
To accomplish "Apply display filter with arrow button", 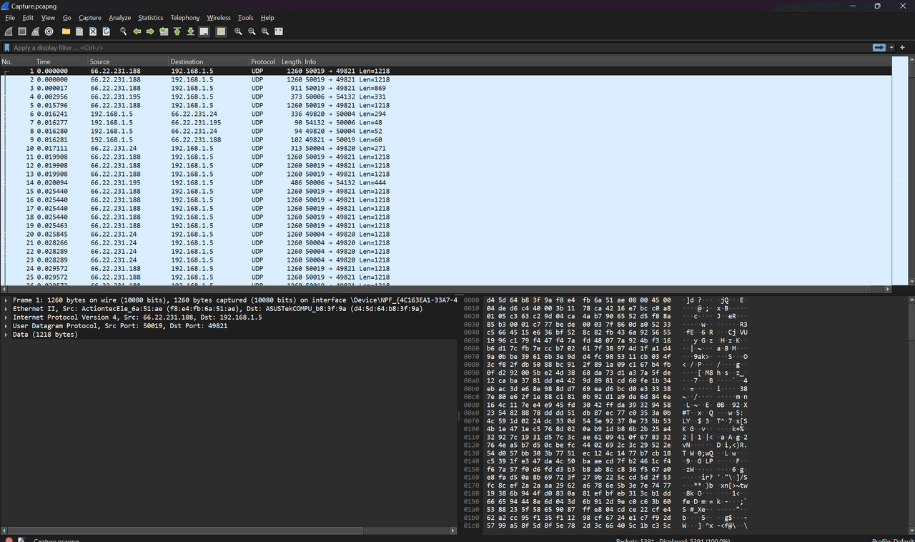I will click(879, 47).
